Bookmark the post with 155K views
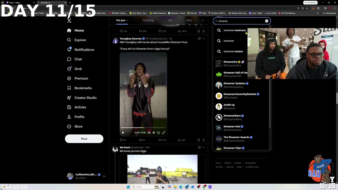Screen dimensions: 338x190 199,31
